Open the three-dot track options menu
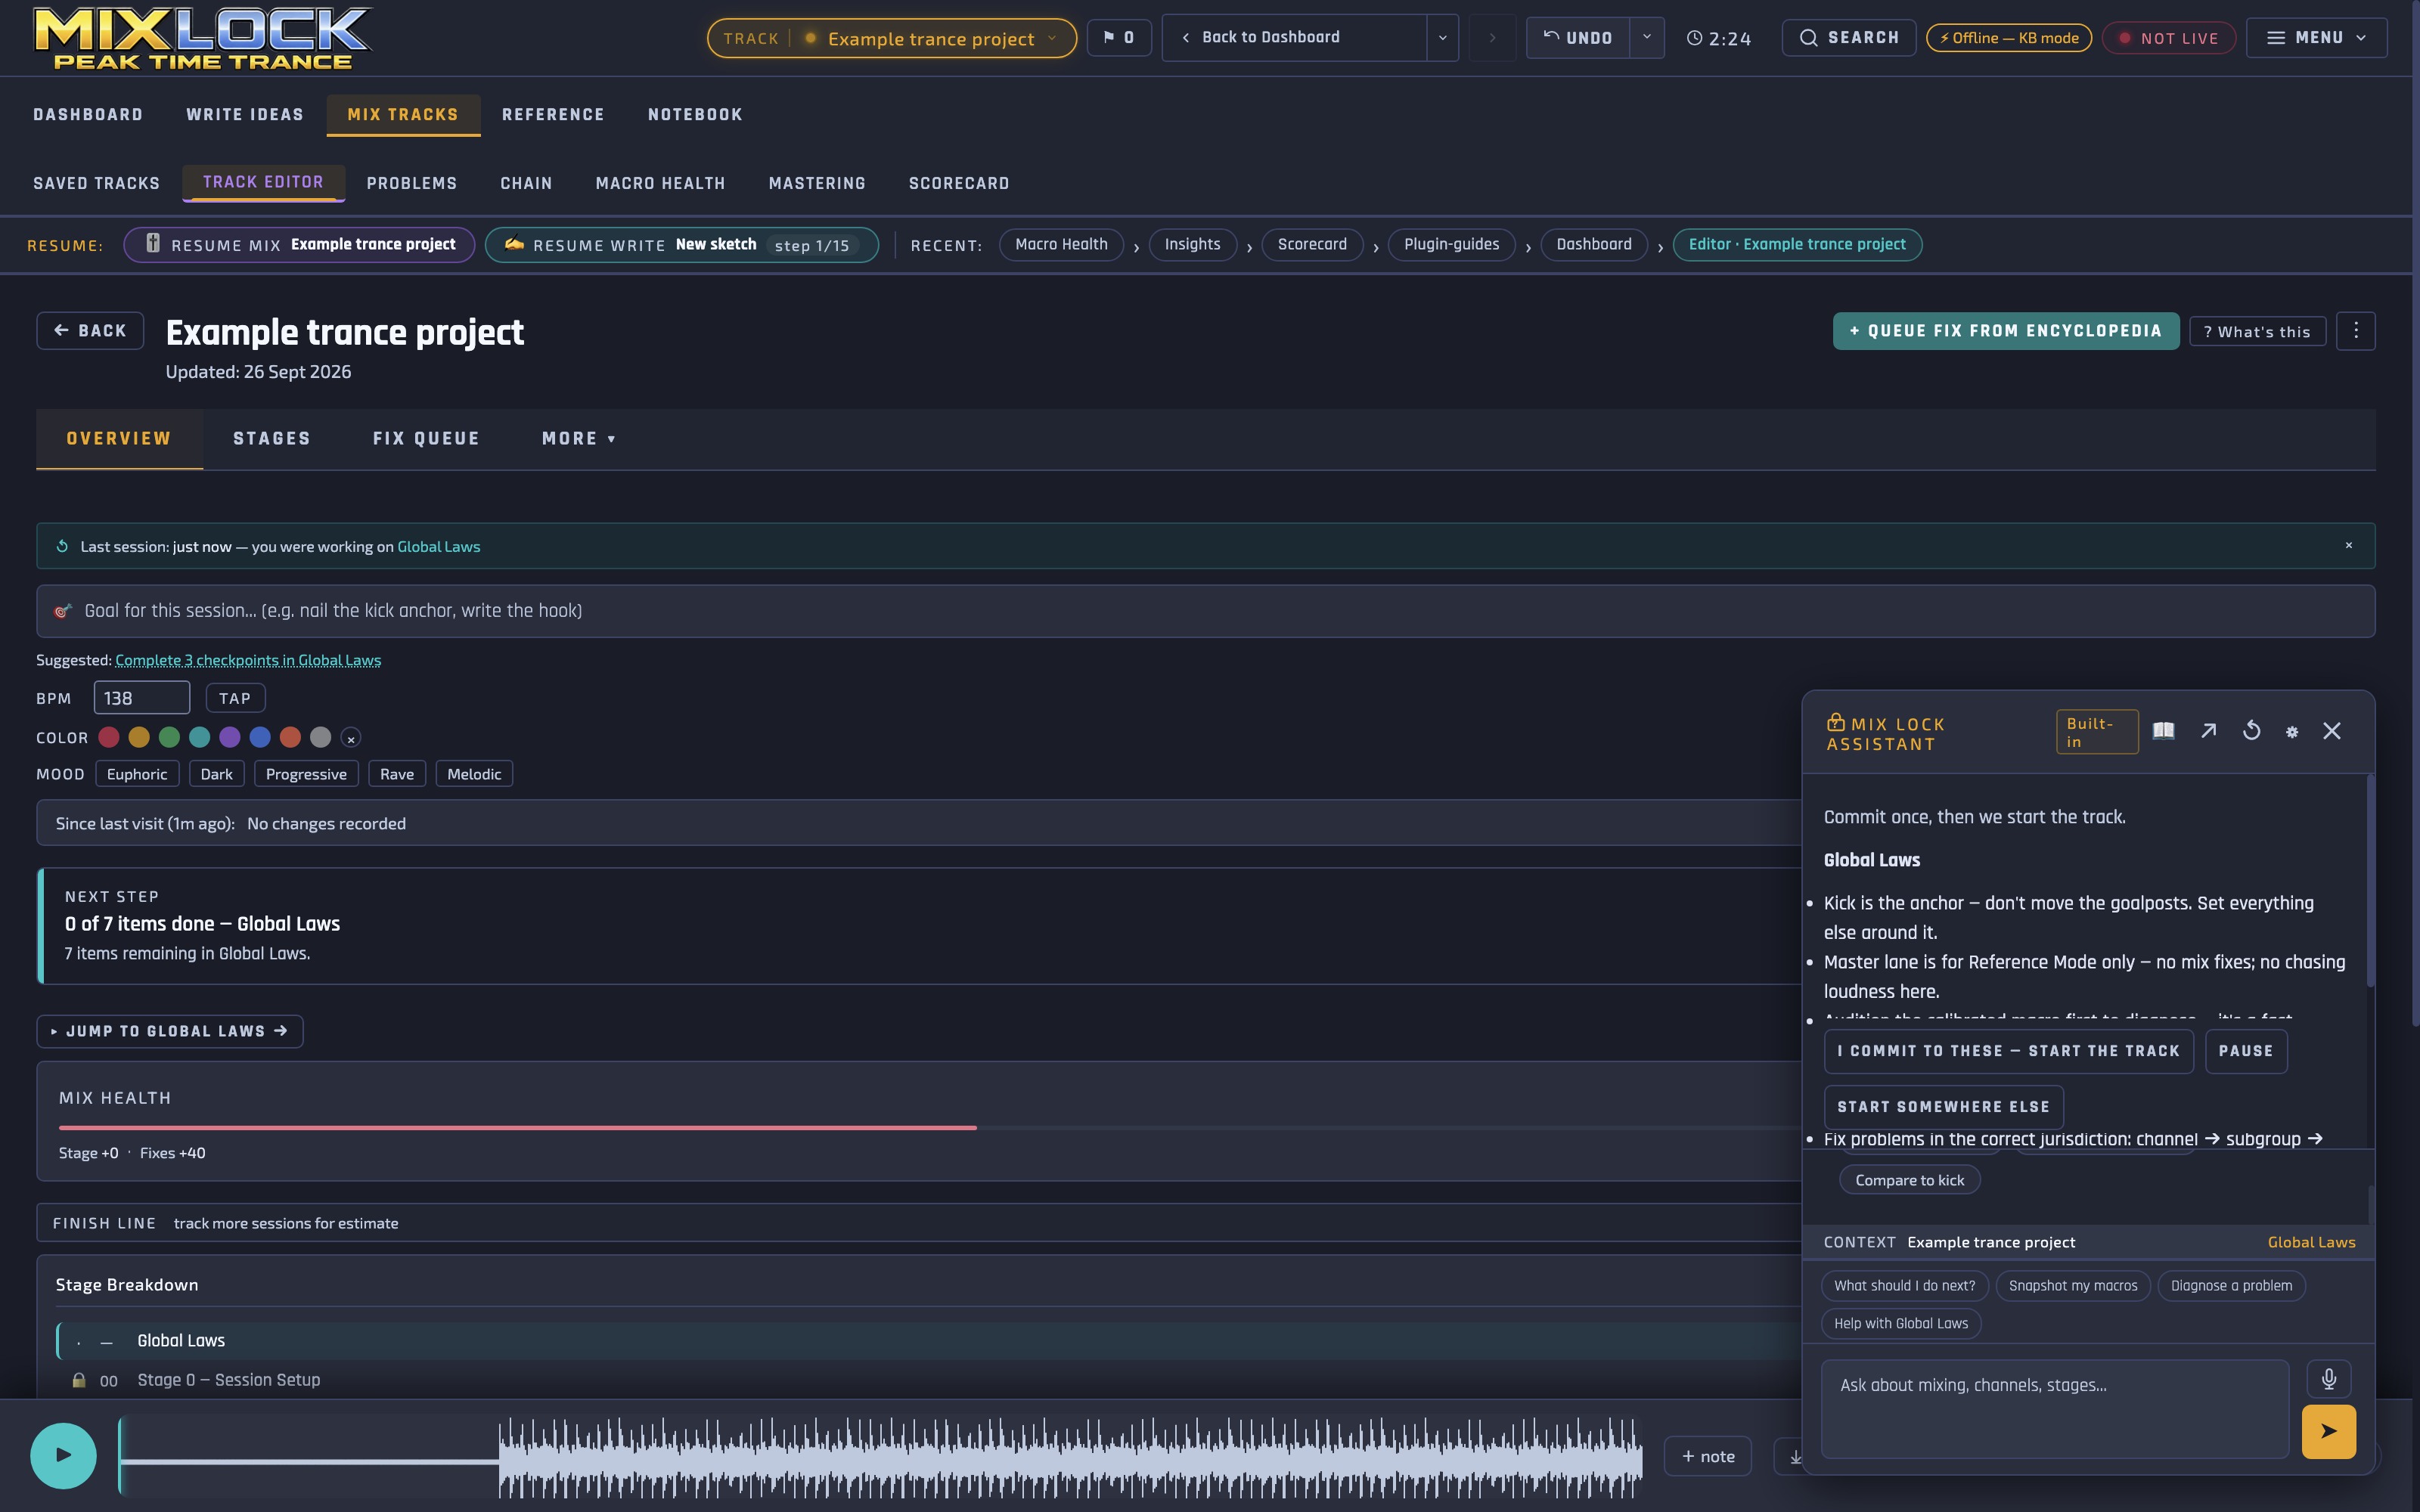 coord(2356,331)
